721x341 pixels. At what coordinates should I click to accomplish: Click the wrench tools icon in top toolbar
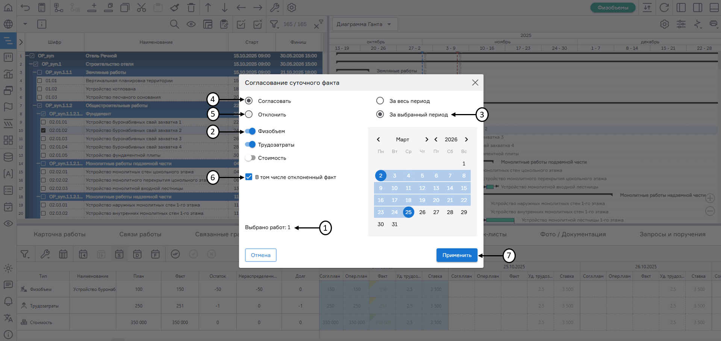275,8
